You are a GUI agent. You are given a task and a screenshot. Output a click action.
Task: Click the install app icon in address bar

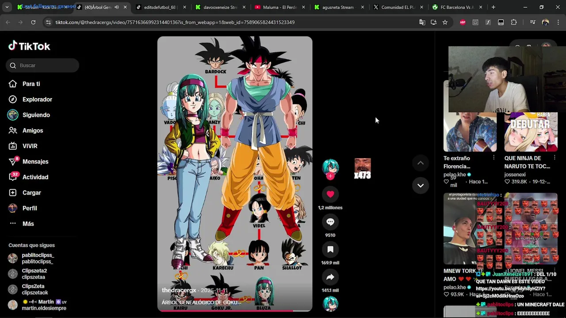click(433, 22)
